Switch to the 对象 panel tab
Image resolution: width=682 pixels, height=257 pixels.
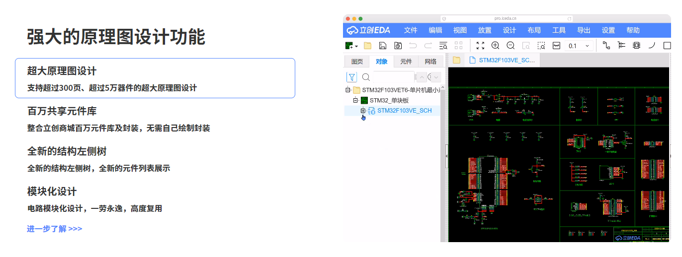pos(382,62)
